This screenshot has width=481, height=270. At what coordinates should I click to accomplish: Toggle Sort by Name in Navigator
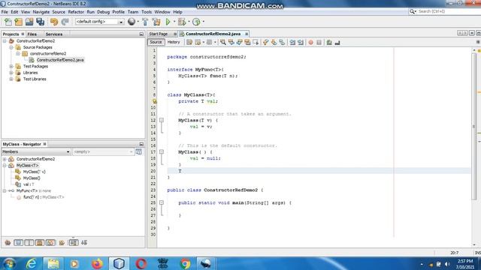click(x=74, y=243)
